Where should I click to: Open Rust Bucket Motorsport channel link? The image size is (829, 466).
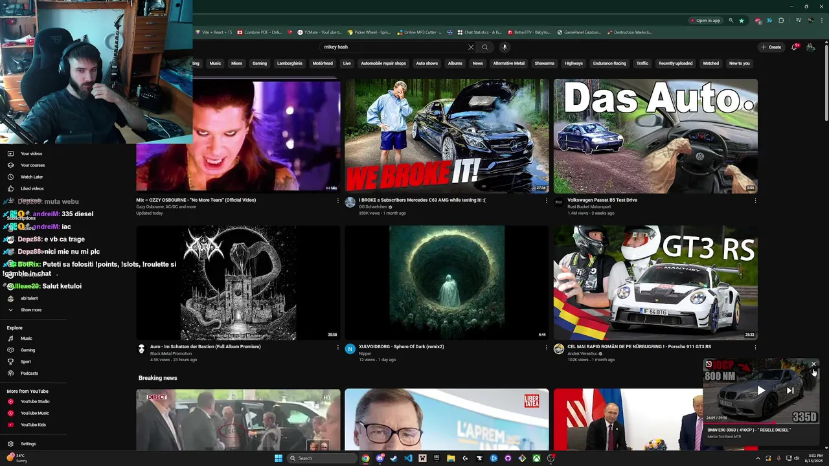click(x=589, y=206)
